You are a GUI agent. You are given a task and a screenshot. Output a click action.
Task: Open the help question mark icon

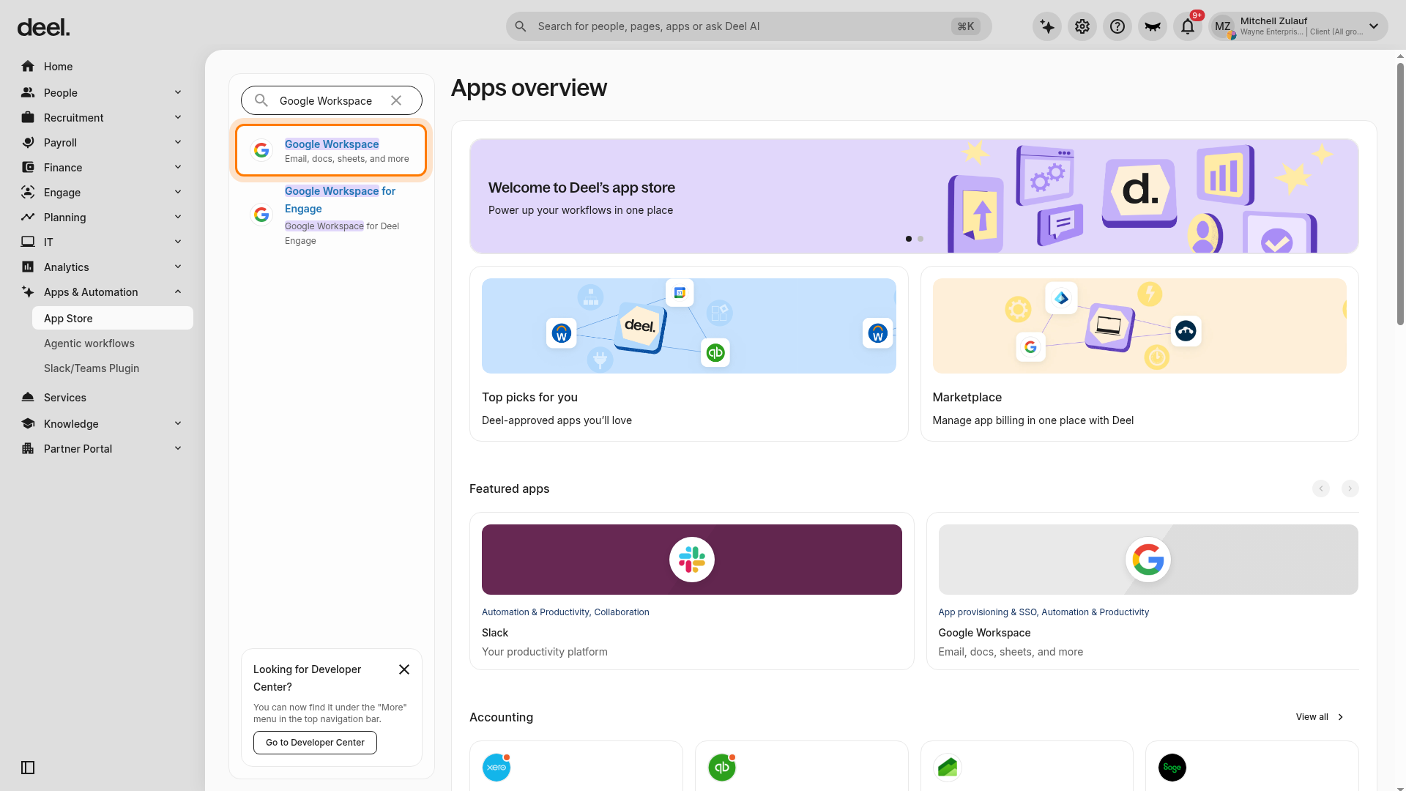pos(1117,26)
